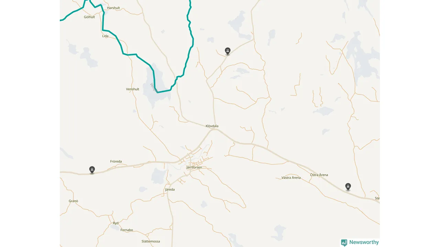Select the Klövdala place label

click(212, 126)
